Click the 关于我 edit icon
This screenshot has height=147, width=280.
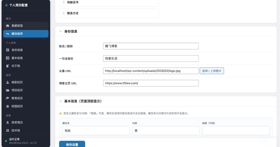(x=7, y=66)
